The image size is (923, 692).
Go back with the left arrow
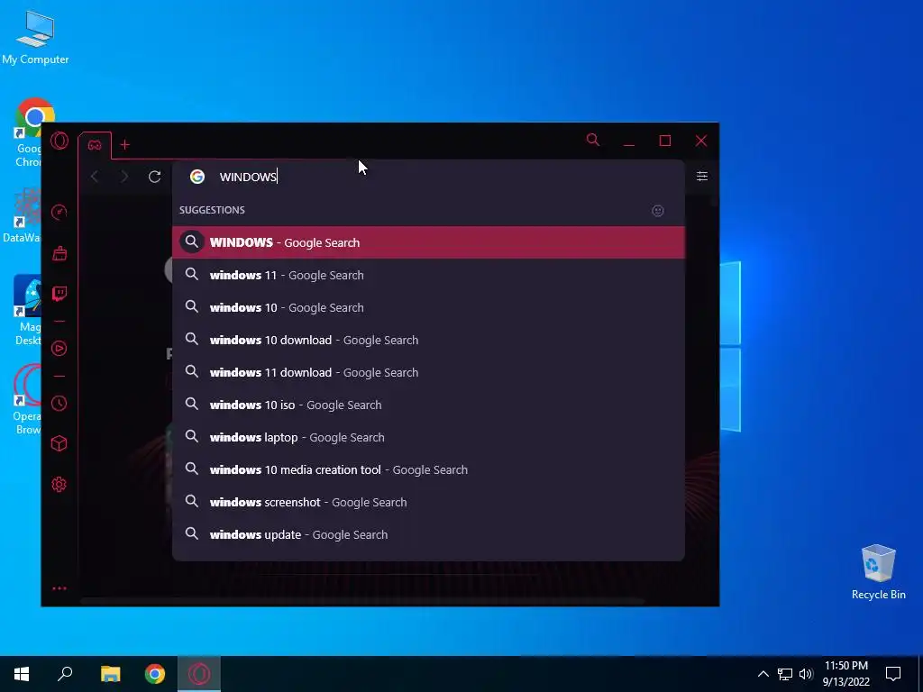[95, 177]
